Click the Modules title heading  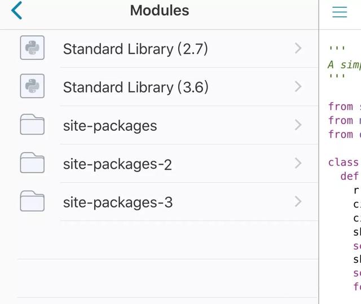[160, 11]
